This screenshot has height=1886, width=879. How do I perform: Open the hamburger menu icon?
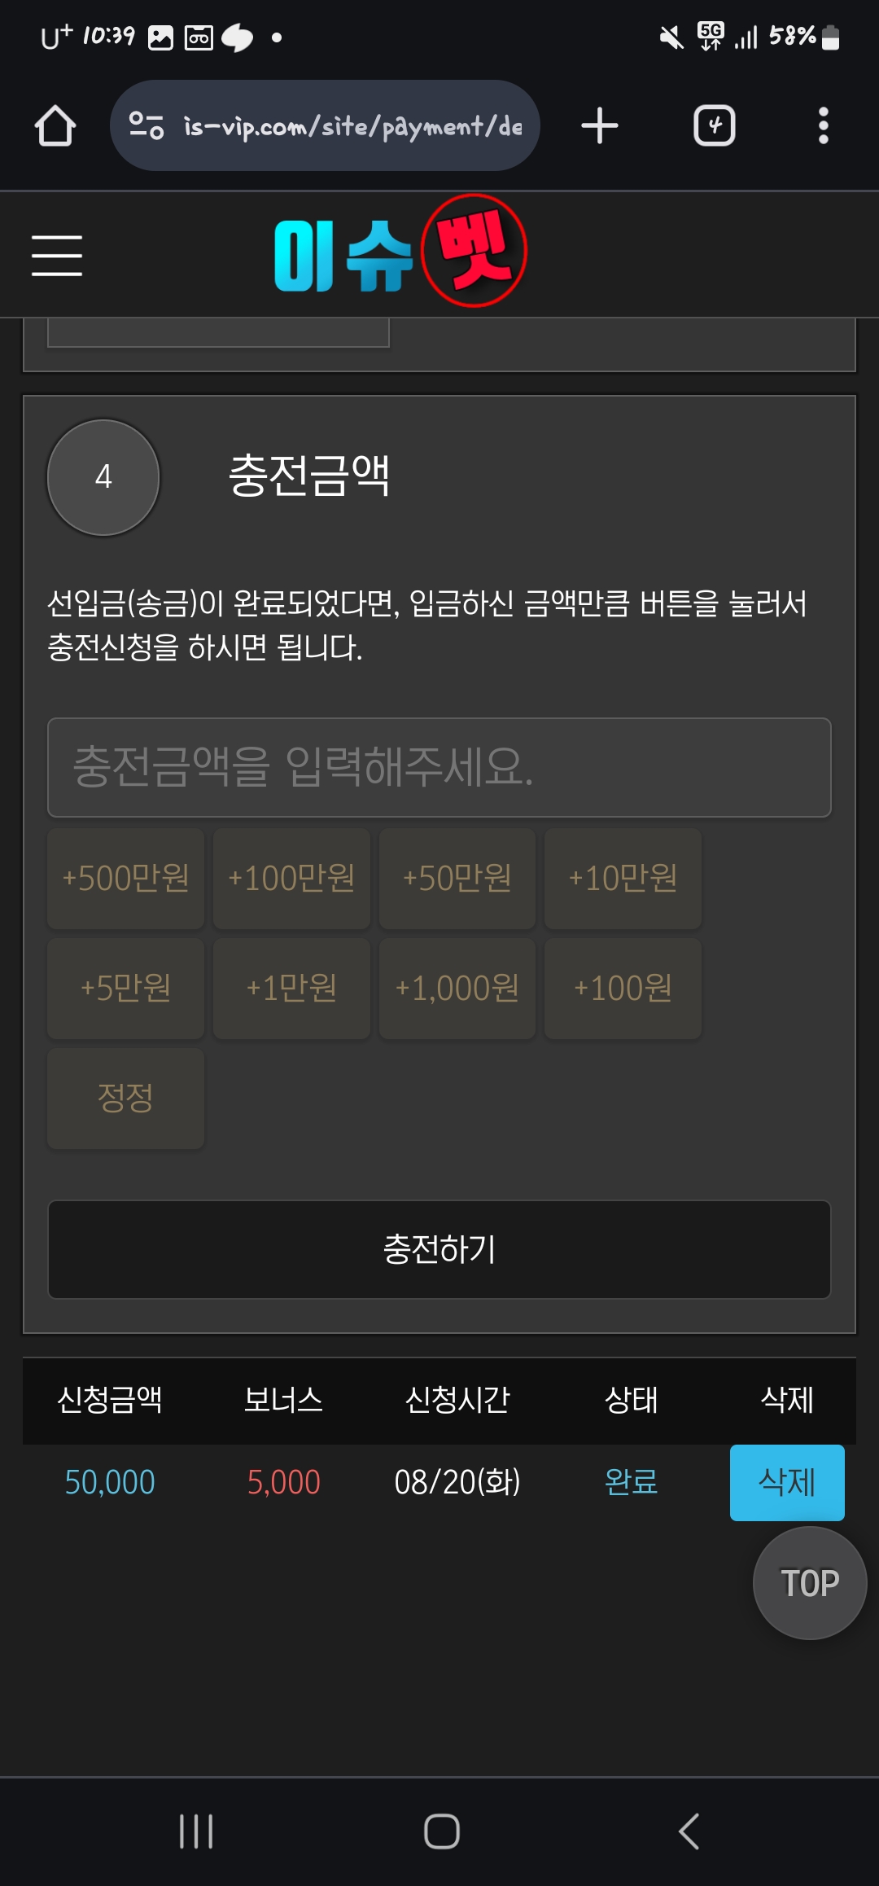[x=57, y=256]
